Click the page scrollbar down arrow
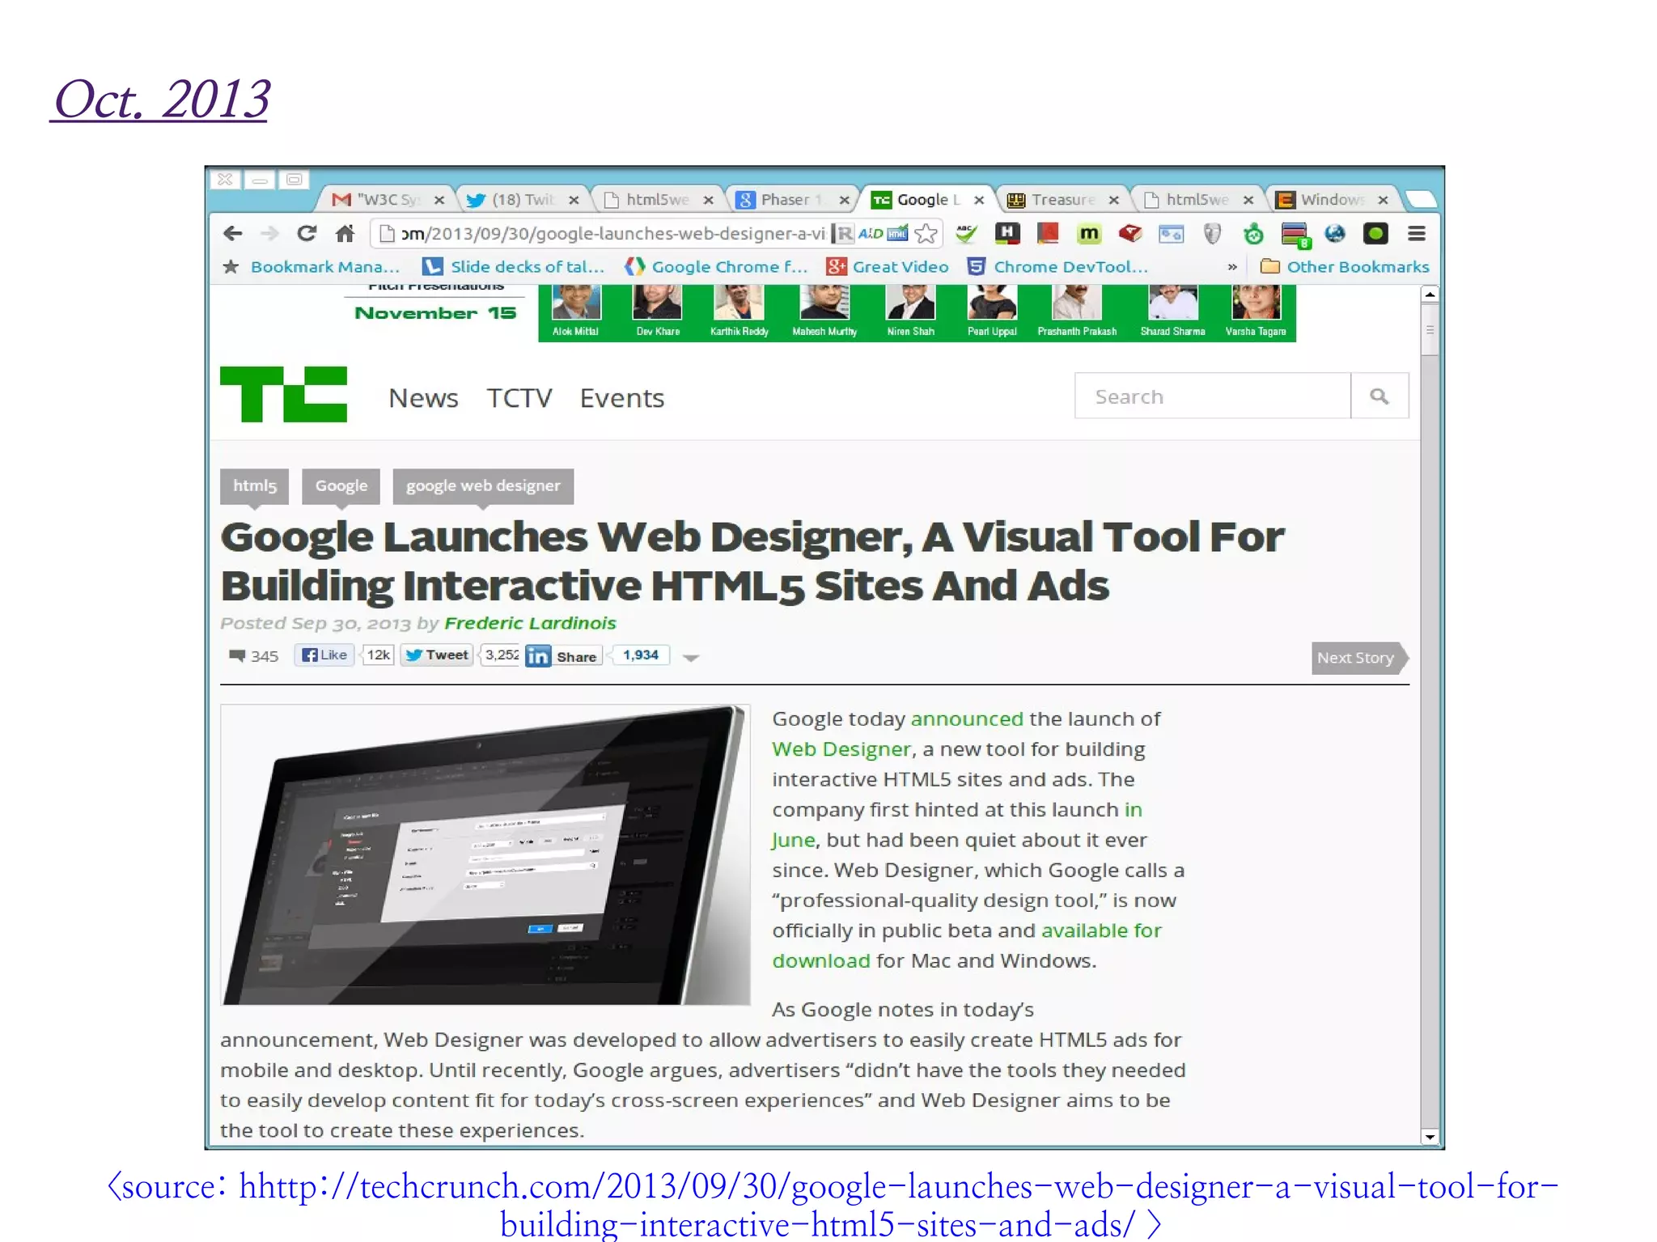Viewport: 1657px width, 1242px height. click(x=1430, y=1137)
